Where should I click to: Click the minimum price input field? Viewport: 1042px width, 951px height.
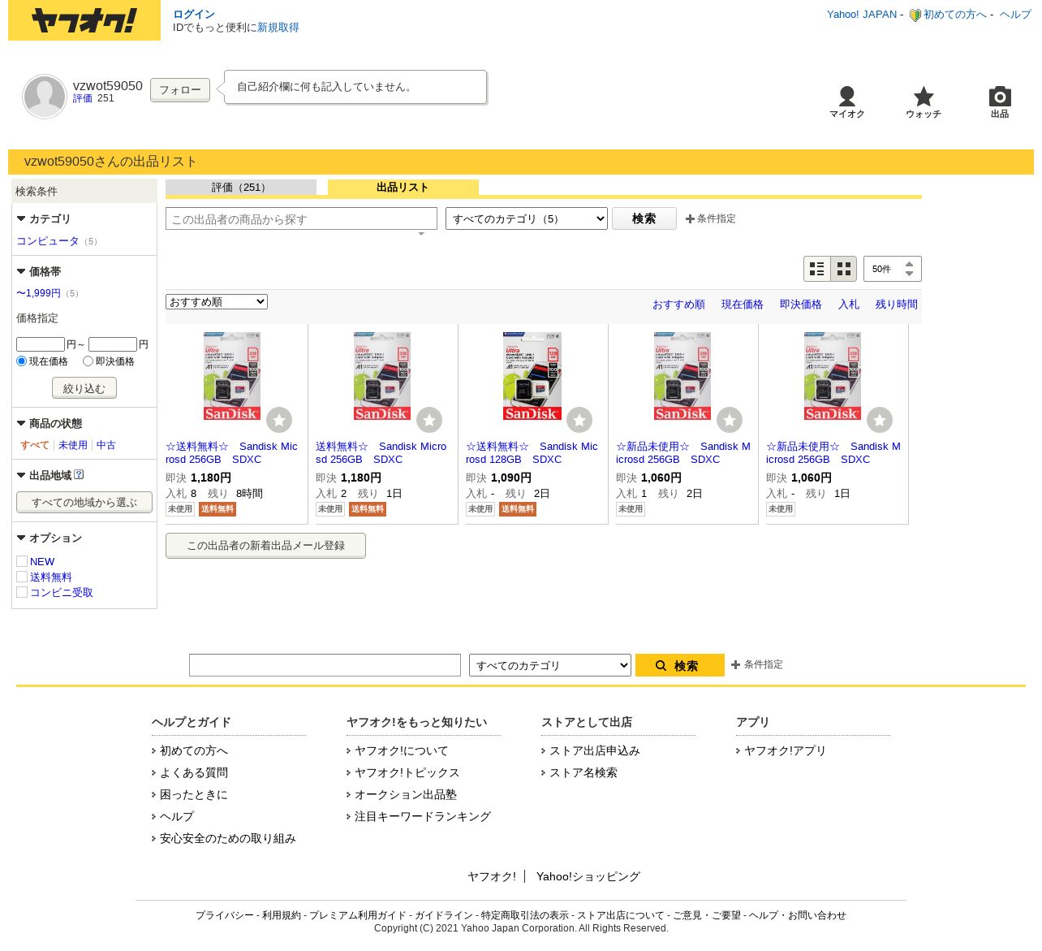coord(41,344)
